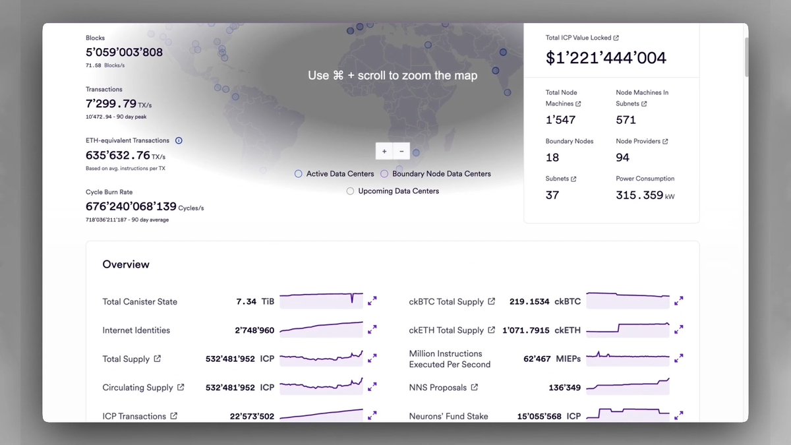
Task: Expand the ckBTC Total Supply chart
Action: 679,301
